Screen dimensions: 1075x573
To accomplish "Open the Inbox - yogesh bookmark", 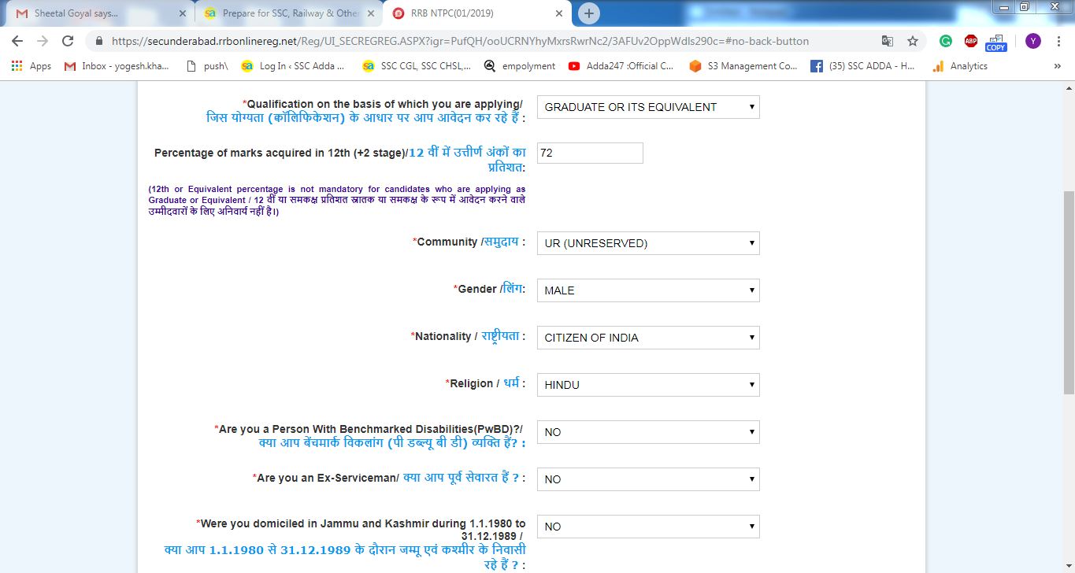I will 117,66.
